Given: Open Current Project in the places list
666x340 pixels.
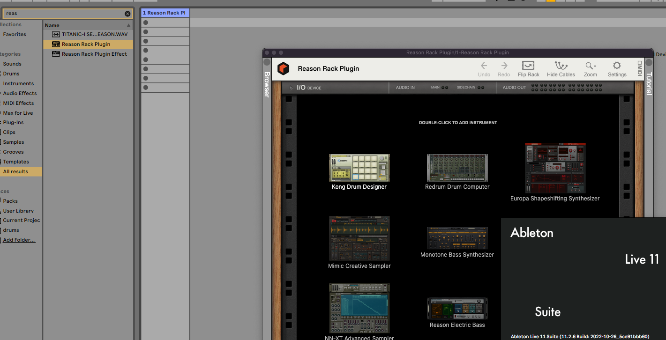Looking at the screenshot, I should tap(21, 220).
